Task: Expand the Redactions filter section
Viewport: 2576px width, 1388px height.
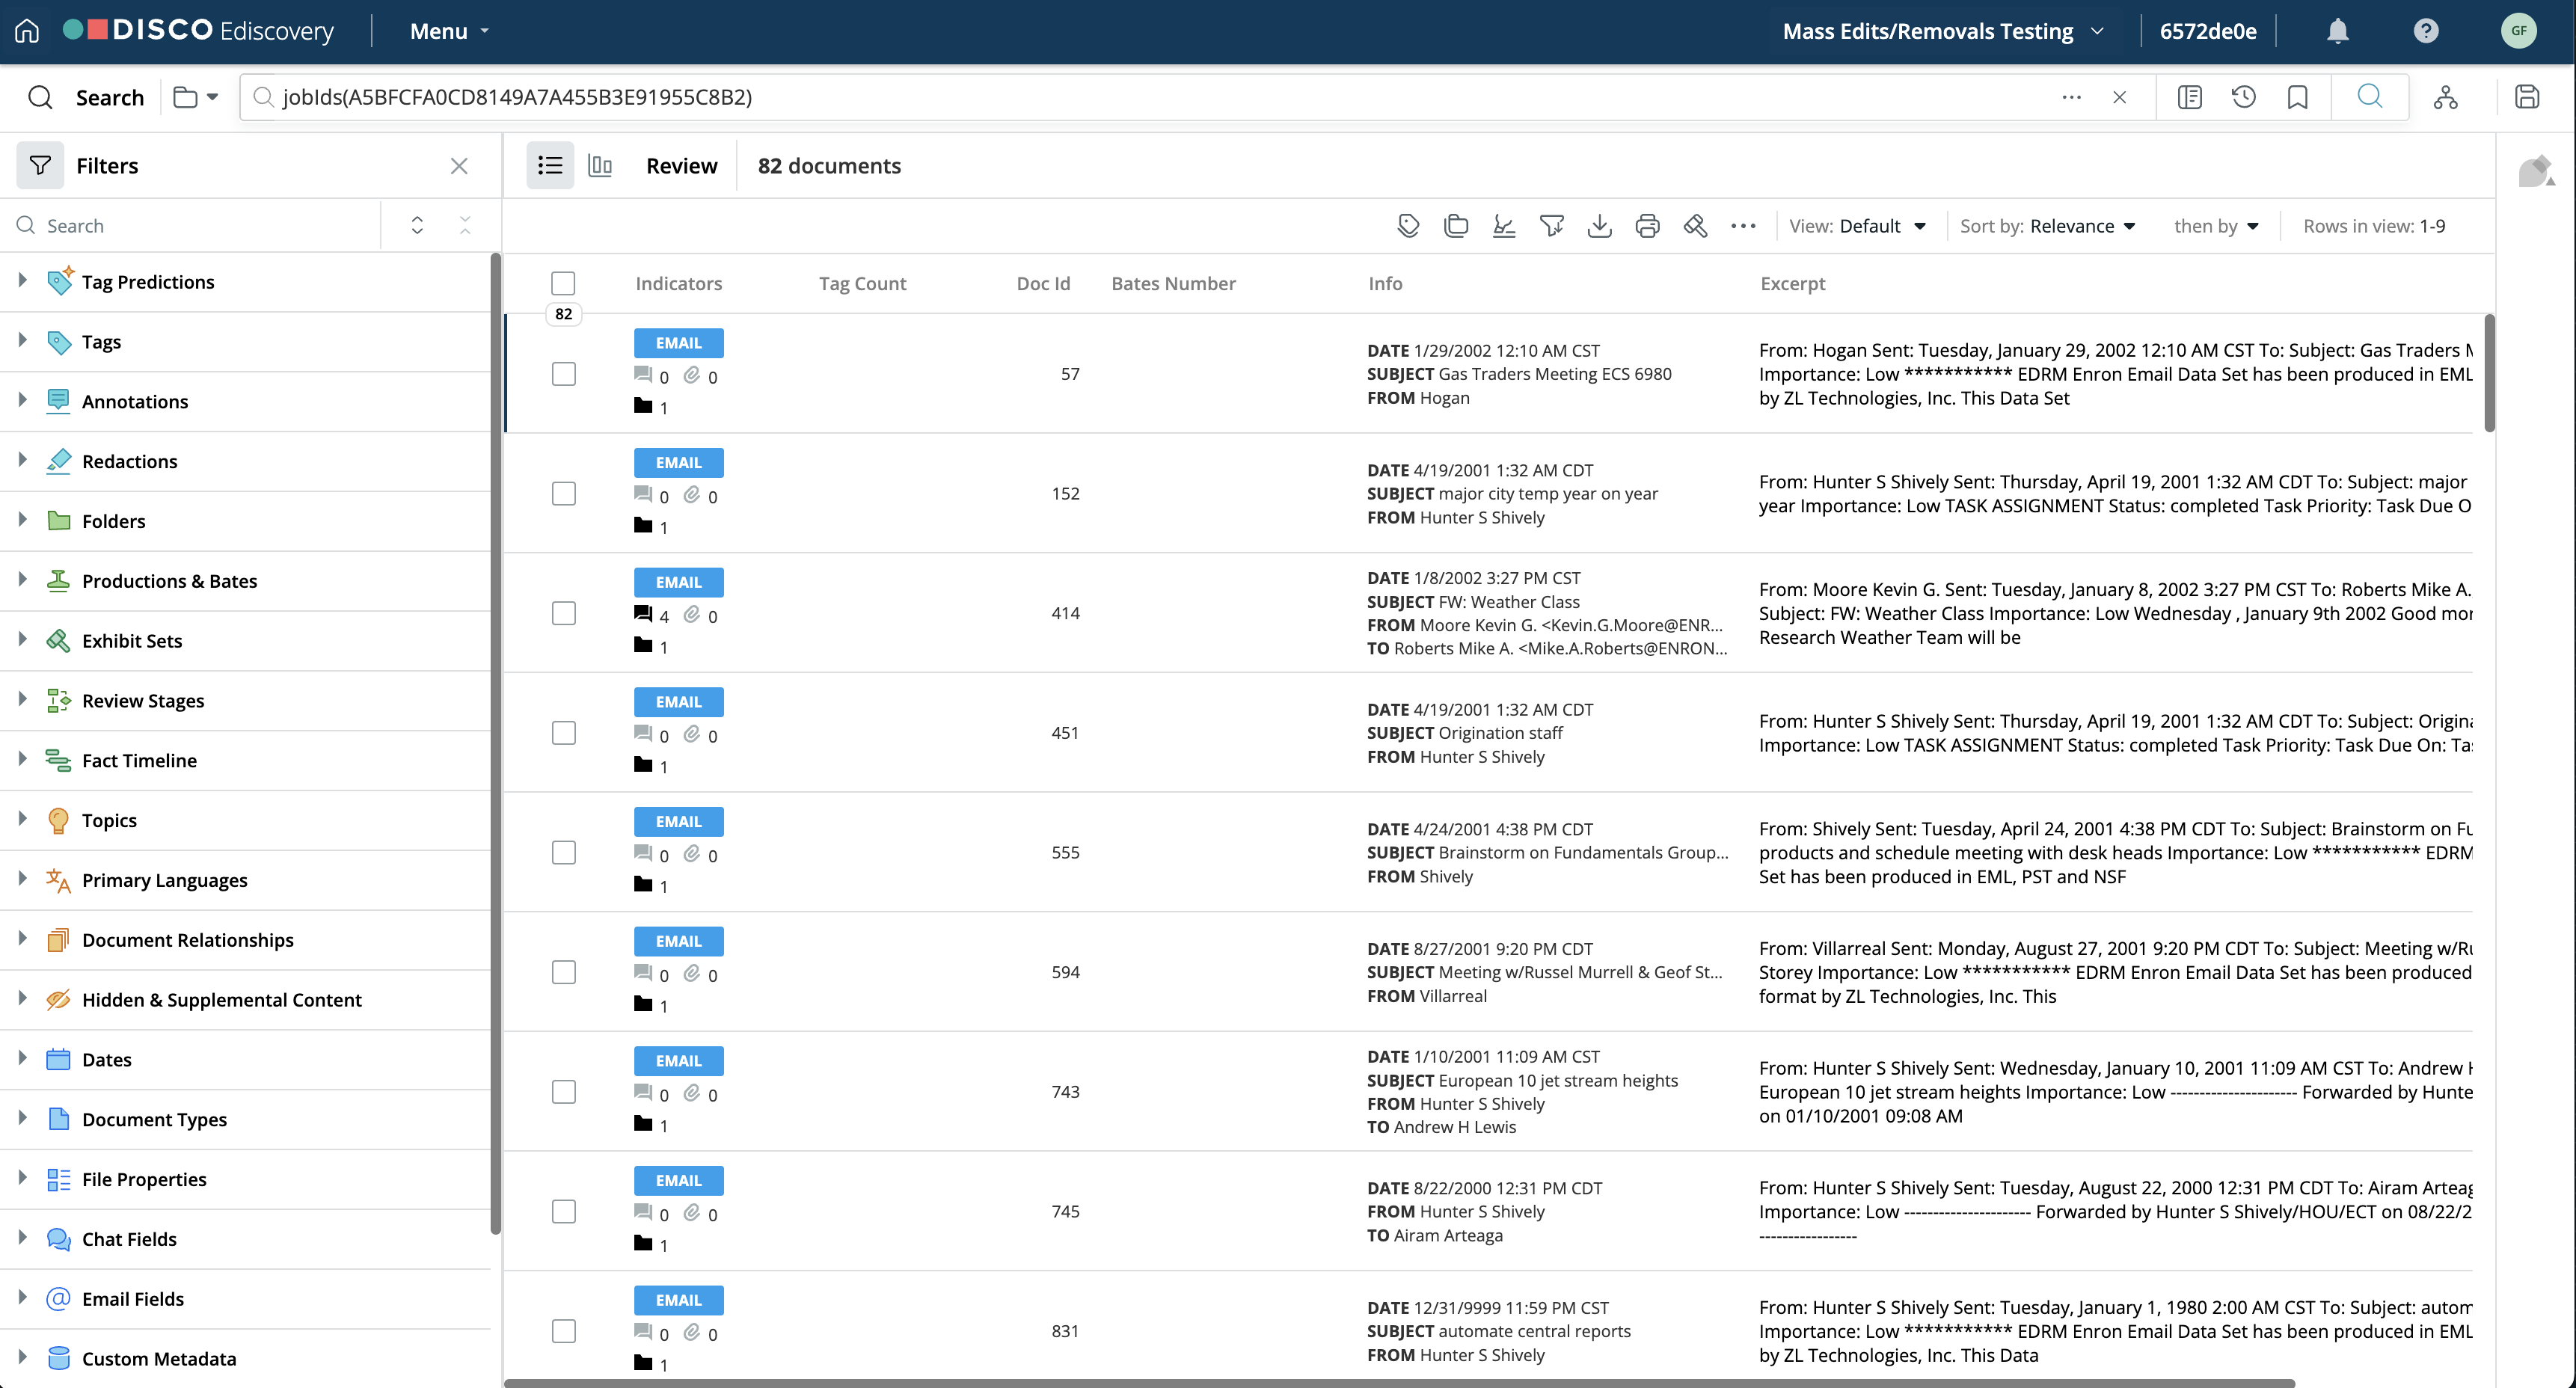Action: [22, 461]
